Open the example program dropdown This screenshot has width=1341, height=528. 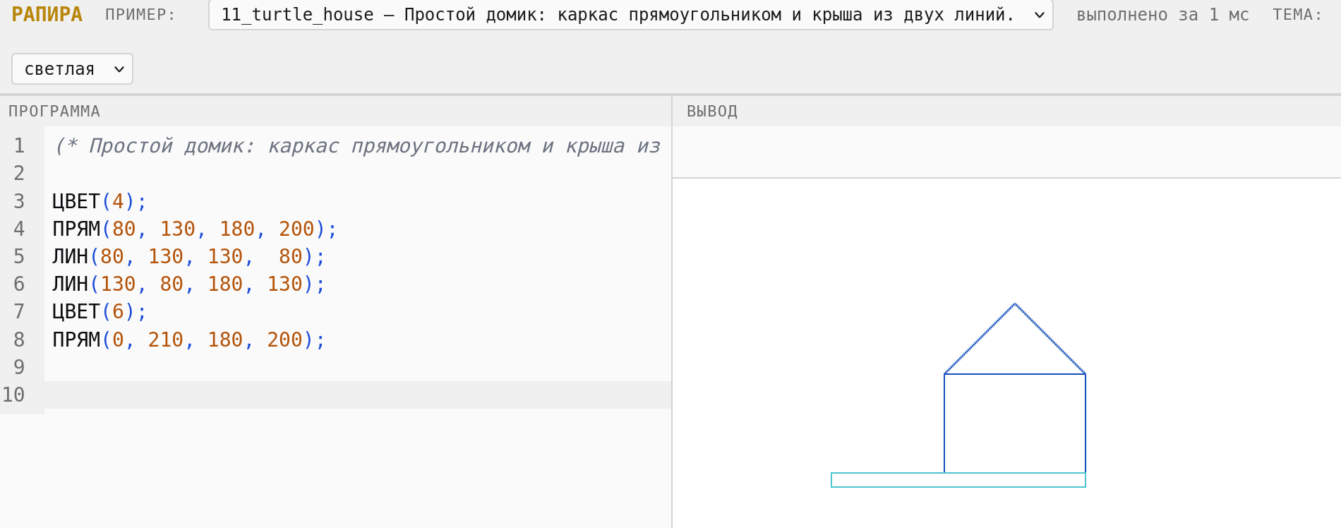(630, 15)
